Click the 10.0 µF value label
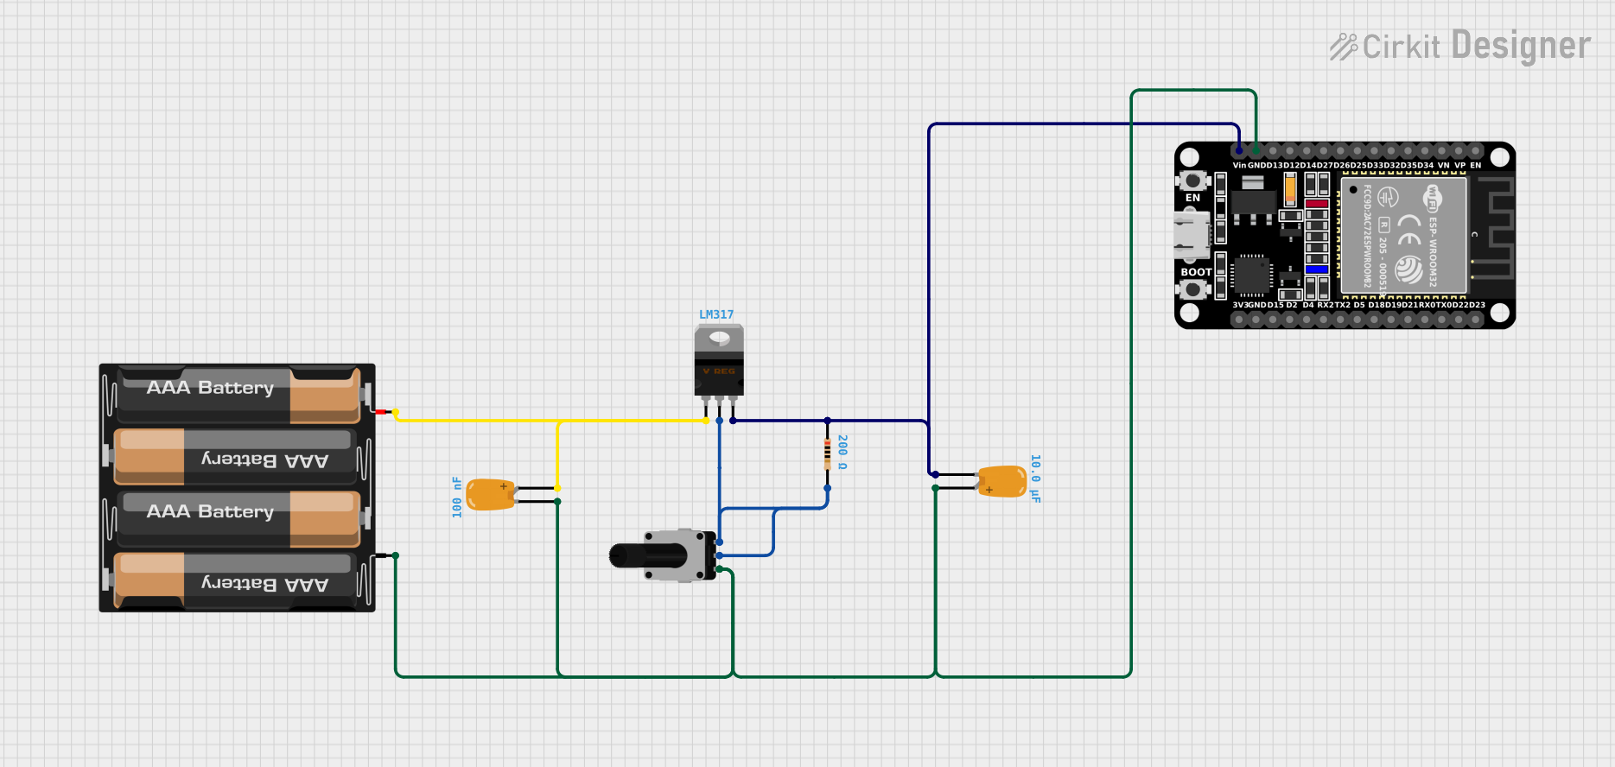 pos(1036,479)
